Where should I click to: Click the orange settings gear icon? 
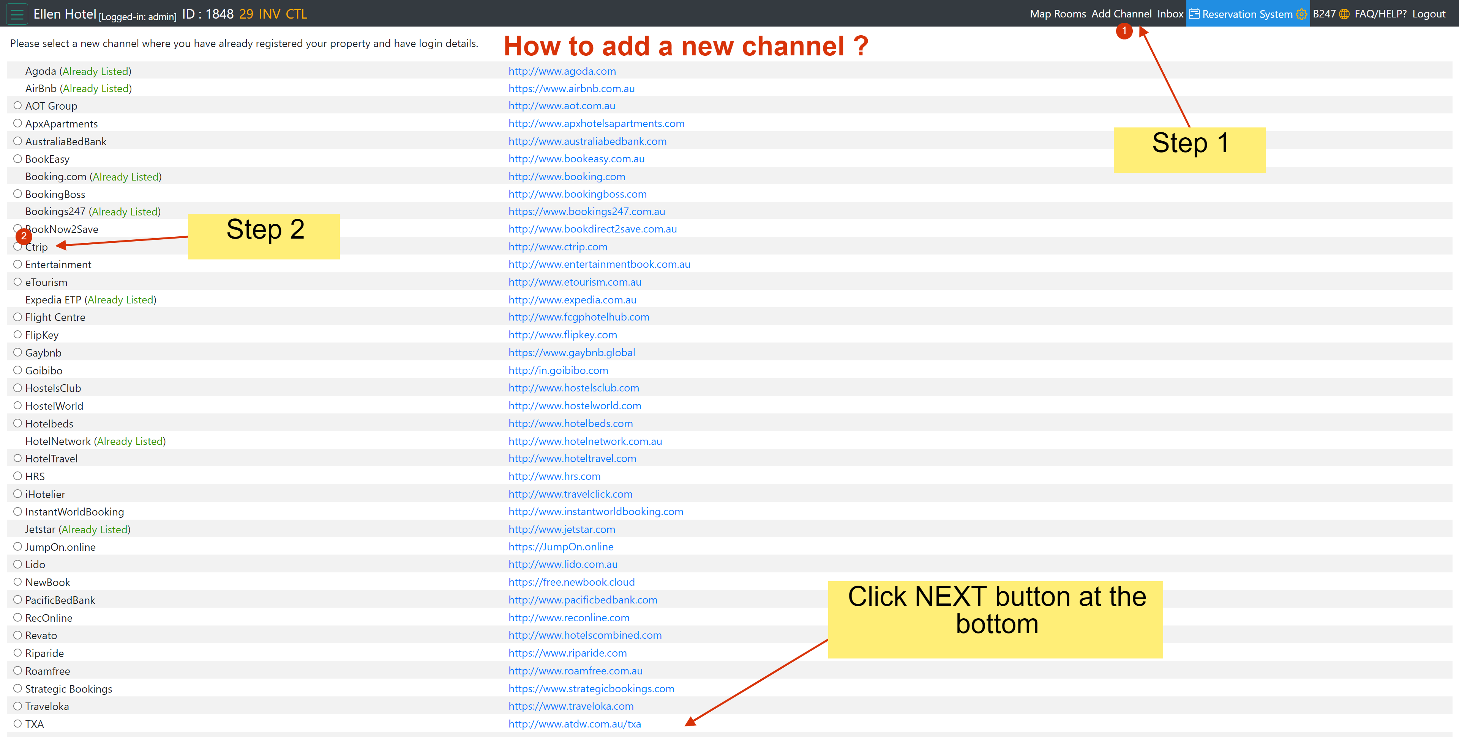tap(1301, 14)
